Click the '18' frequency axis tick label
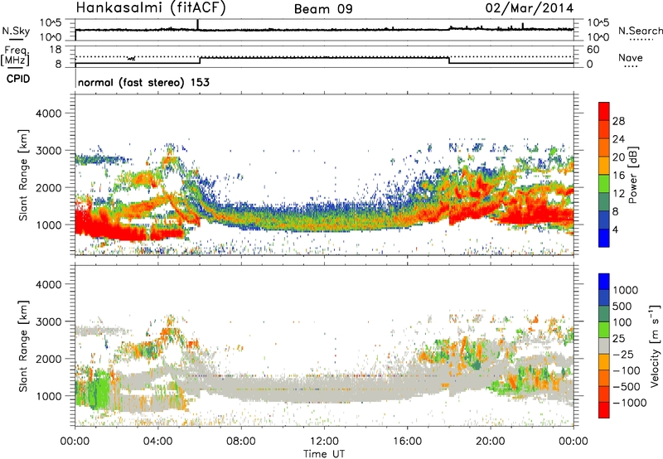This screenshot has width=663, height=459. [x=56, y=50]
